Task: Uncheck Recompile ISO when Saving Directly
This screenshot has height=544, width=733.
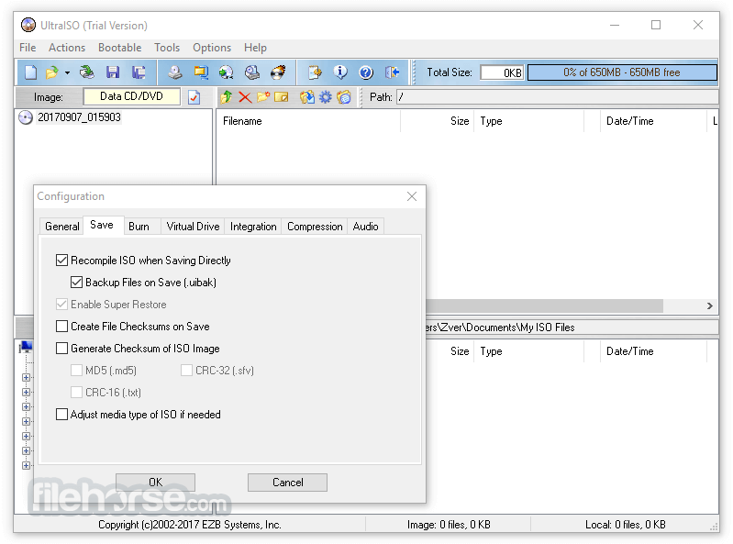Action: [61, 261]
